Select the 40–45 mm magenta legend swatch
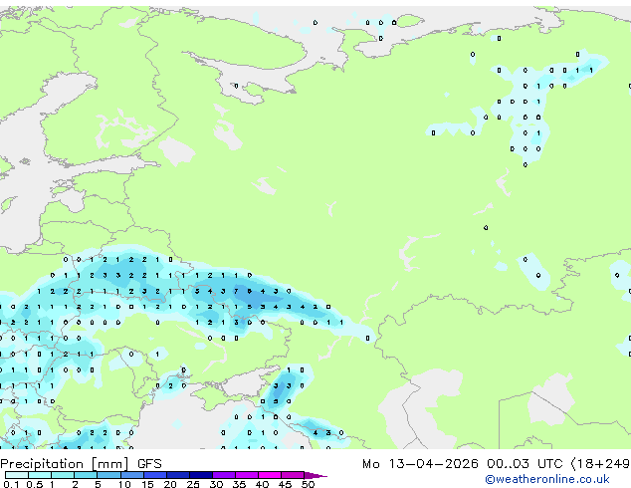Screen dimensions: 631x488 coord(270,475)
